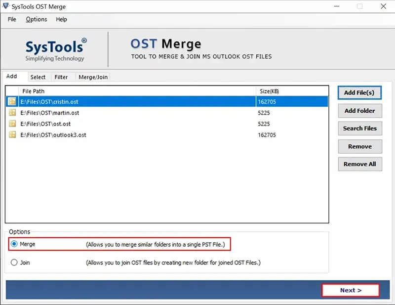Click the file icon beside ost.ost
This screenshot has height=305, width=395.
click(12, 124)
